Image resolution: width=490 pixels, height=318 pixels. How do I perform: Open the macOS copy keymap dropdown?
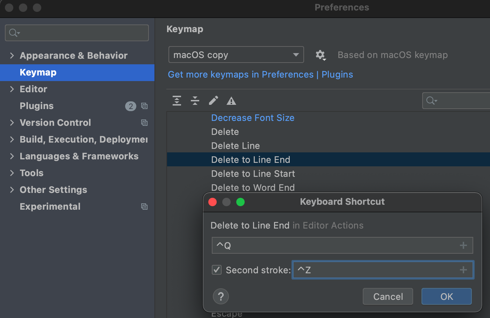pyautogui.click(x=236, y=55)
